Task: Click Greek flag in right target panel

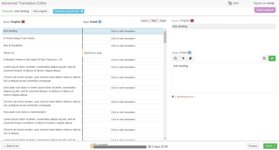Action: coord(190,53)
